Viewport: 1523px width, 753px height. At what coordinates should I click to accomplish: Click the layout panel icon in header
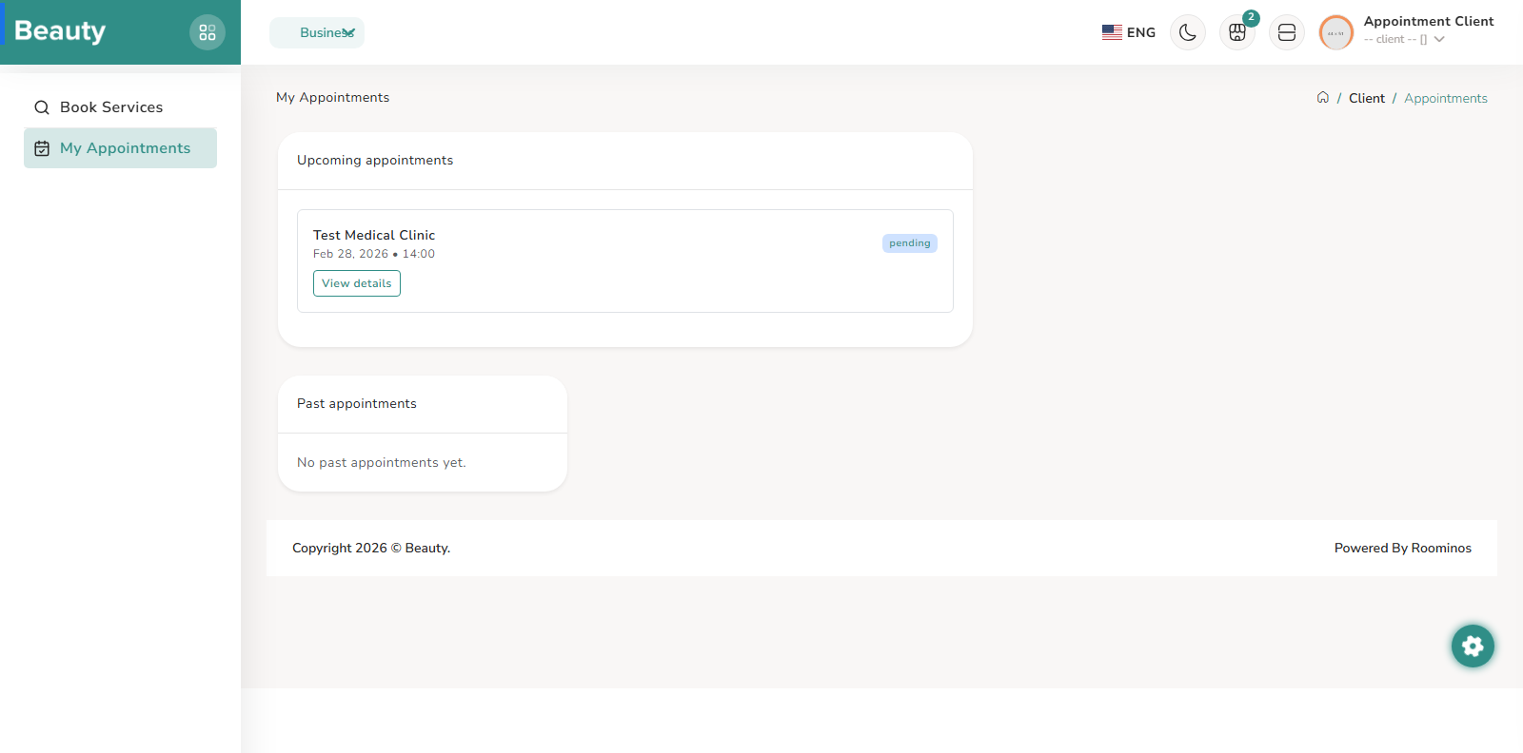[x=1287, y=32]
